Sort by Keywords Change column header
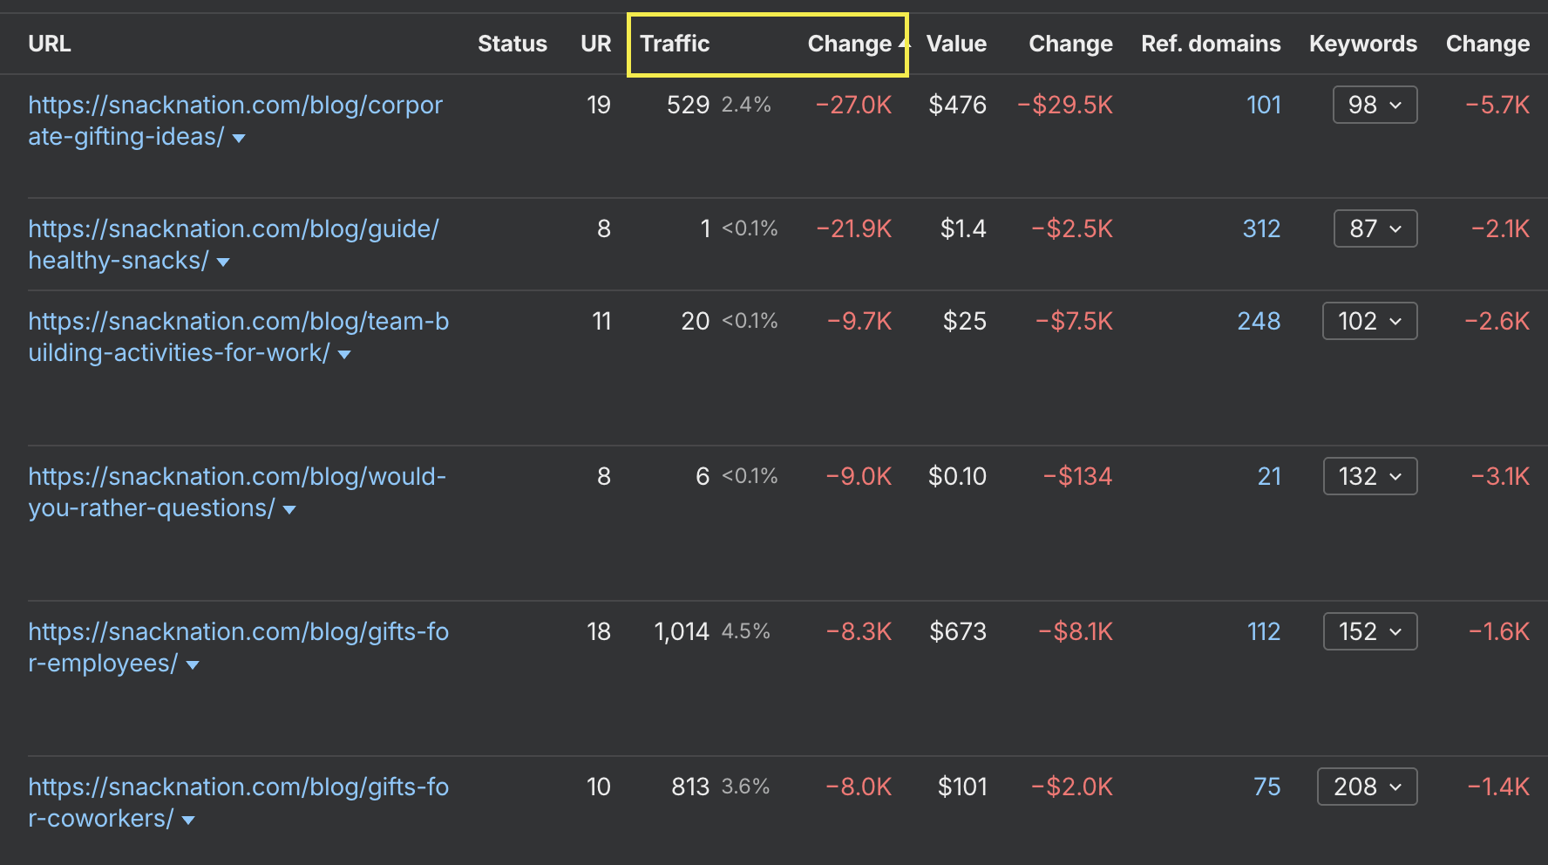This screenshot has height=865, width=1548. click(x=1488, y=44)
